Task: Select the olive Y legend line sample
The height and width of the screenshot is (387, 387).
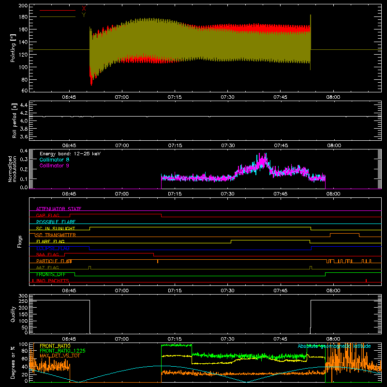Action: pyautogui.click(x=58, y=16)
